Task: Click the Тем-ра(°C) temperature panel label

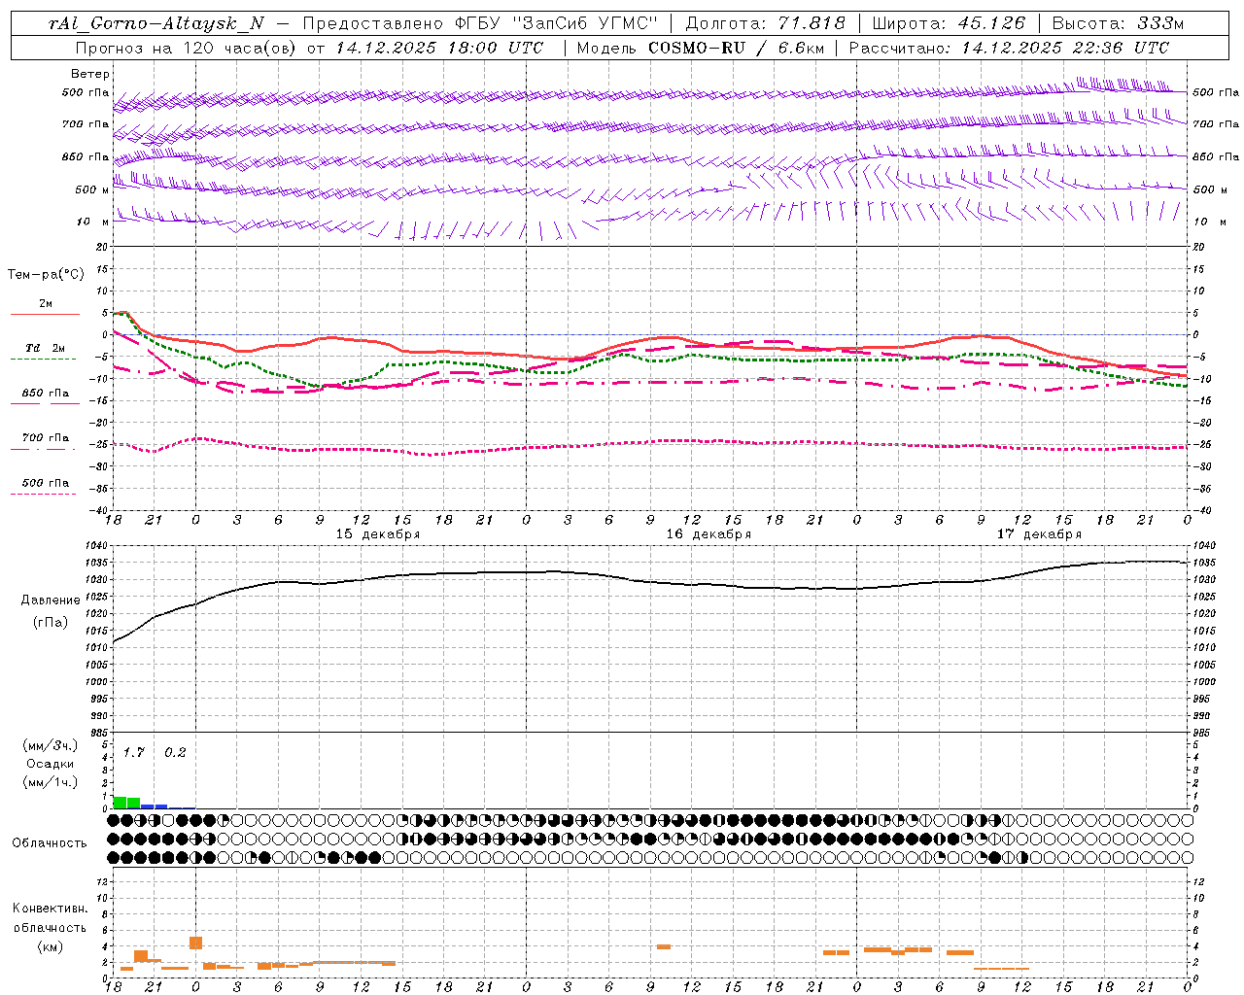Action: [x=46, y=275]
